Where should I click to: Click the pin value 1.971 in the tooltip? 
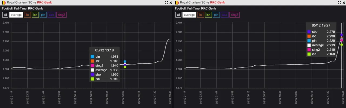click(114, 57)
